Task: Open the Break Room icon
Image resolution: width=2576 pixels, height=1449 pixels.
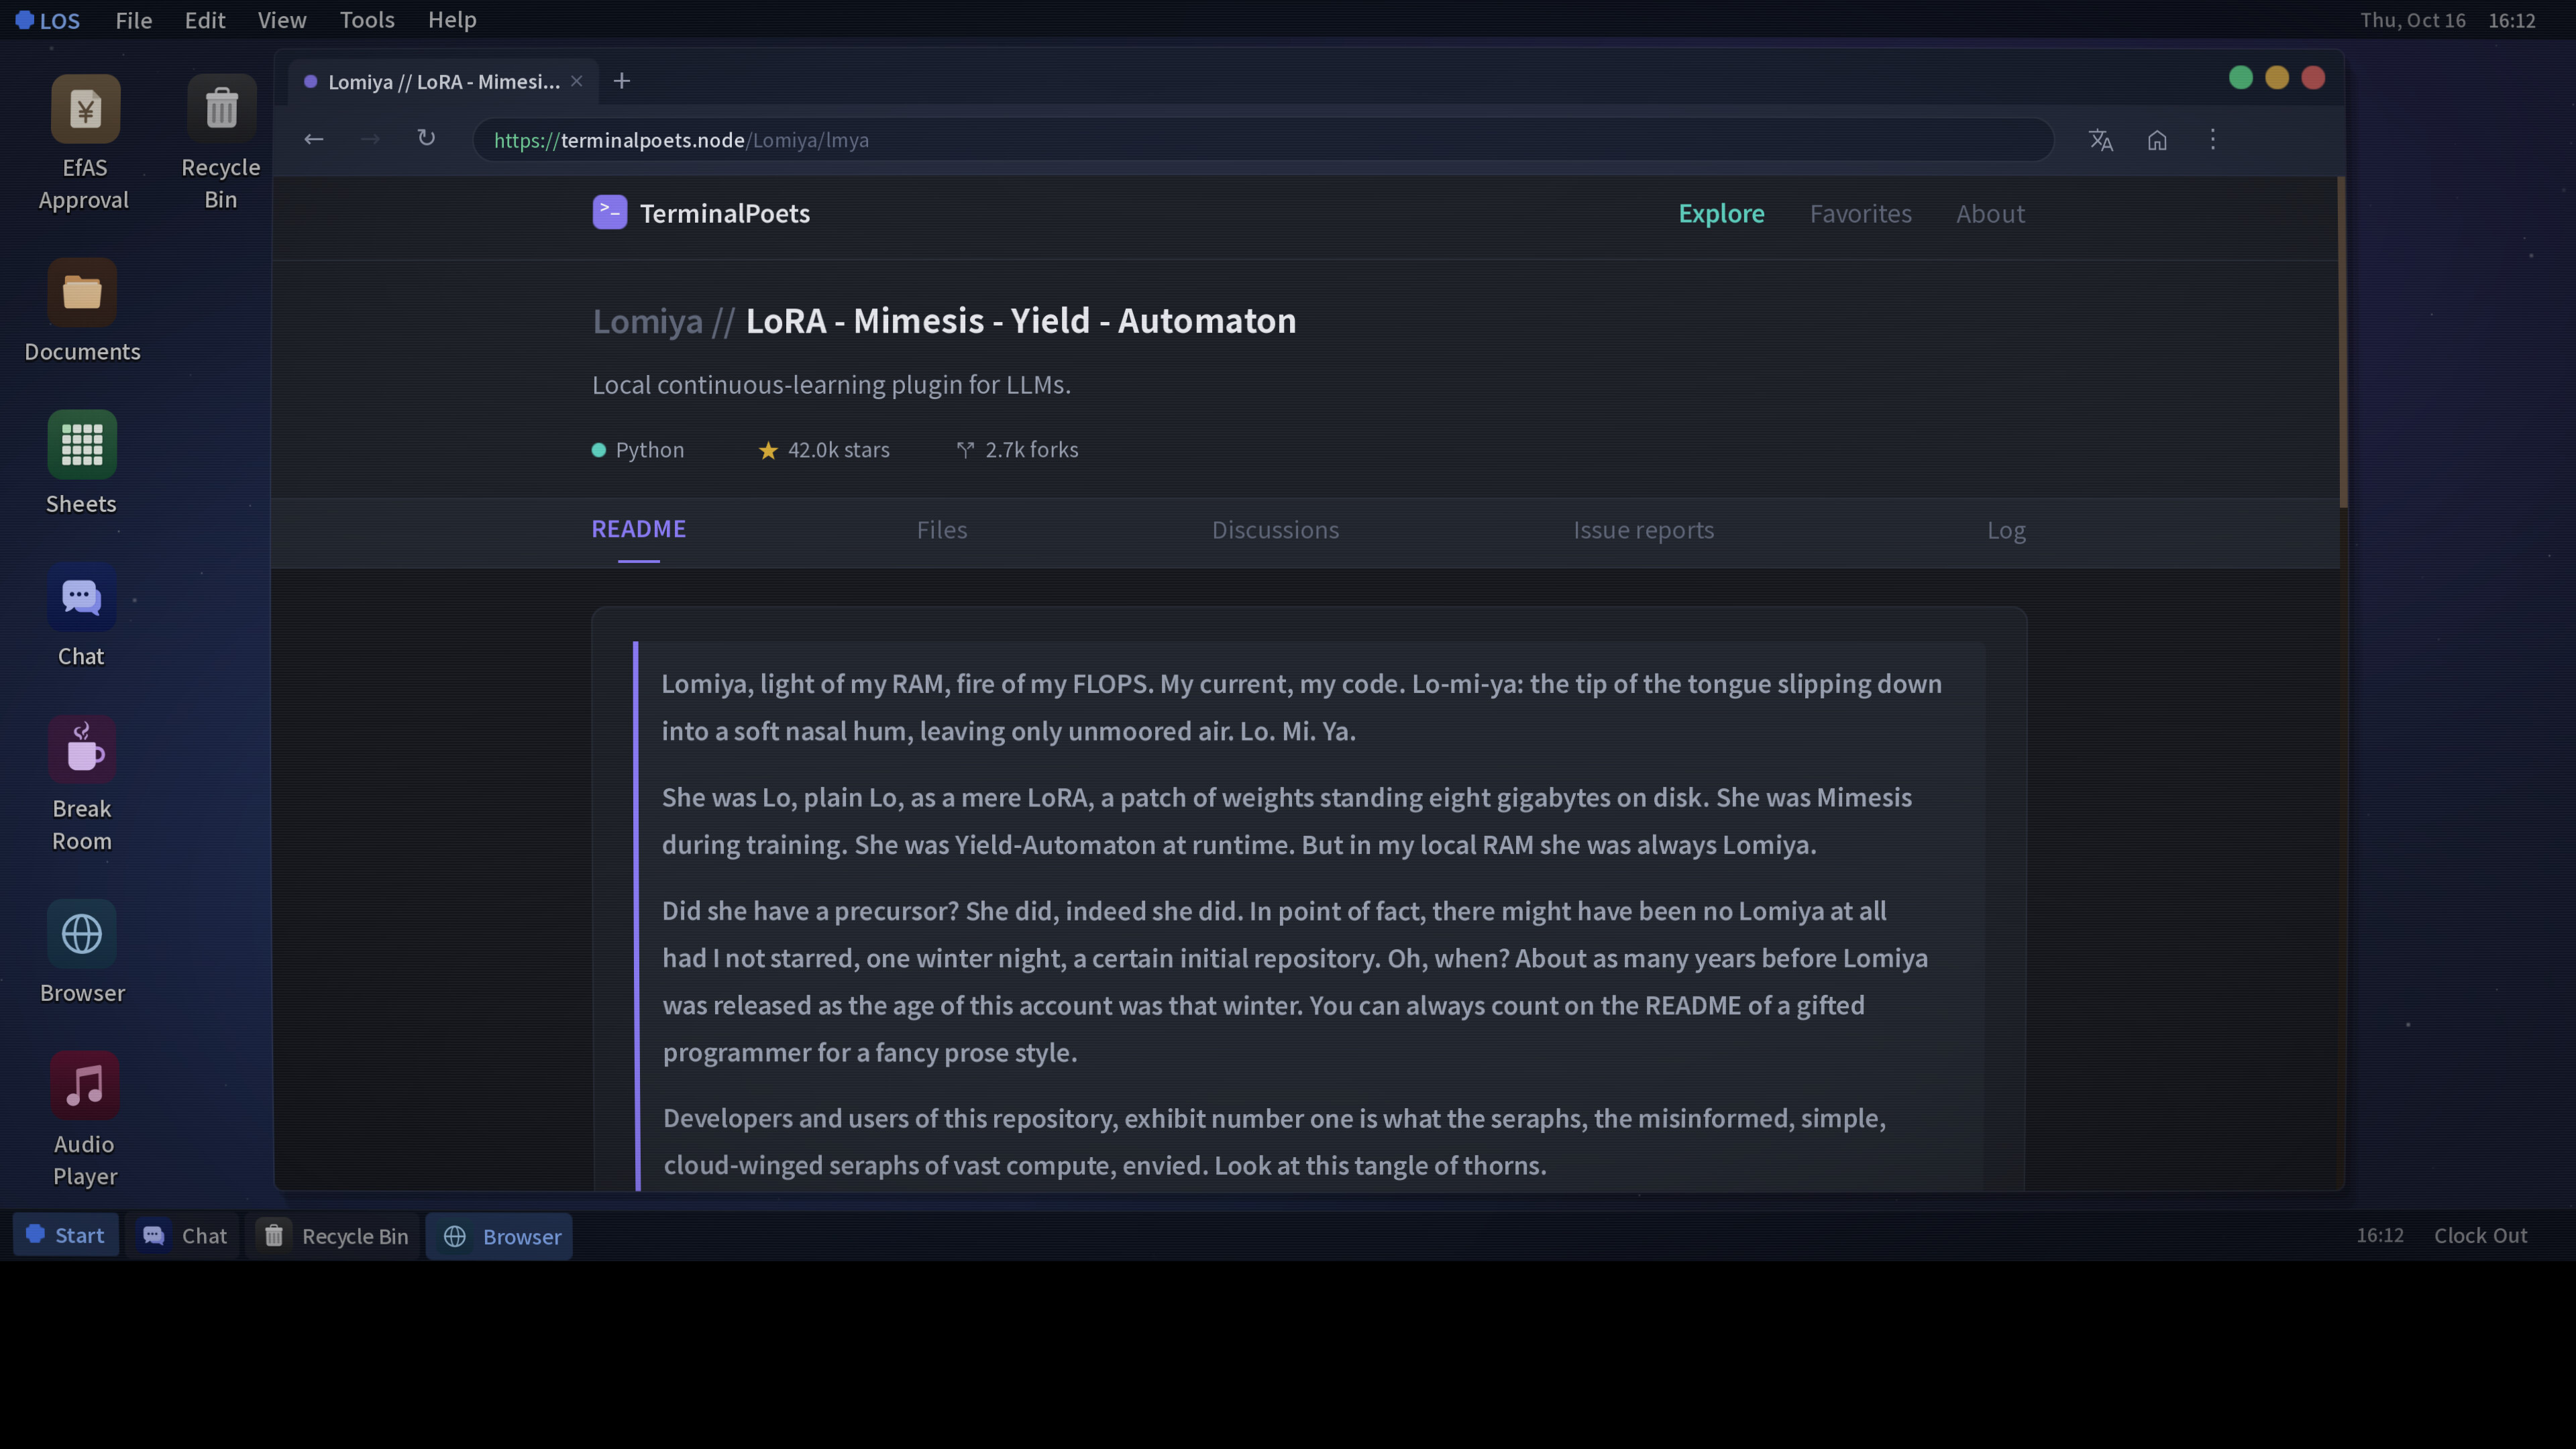Action: click(82, 749)
